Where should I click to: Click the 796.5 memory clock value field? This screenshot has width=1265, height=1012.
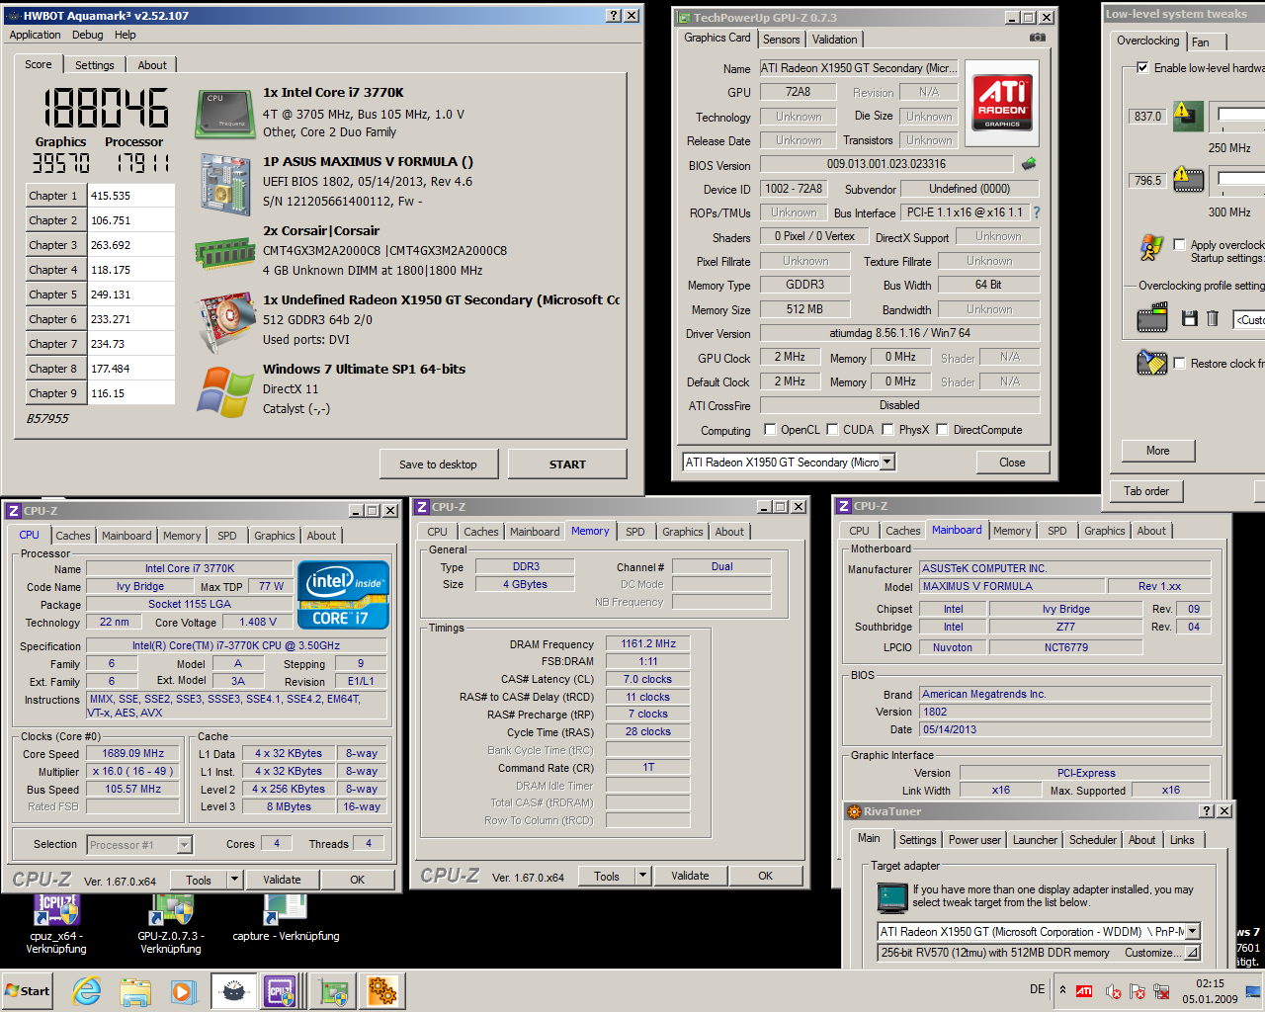pyautogui.click(x=1147, y=180)
